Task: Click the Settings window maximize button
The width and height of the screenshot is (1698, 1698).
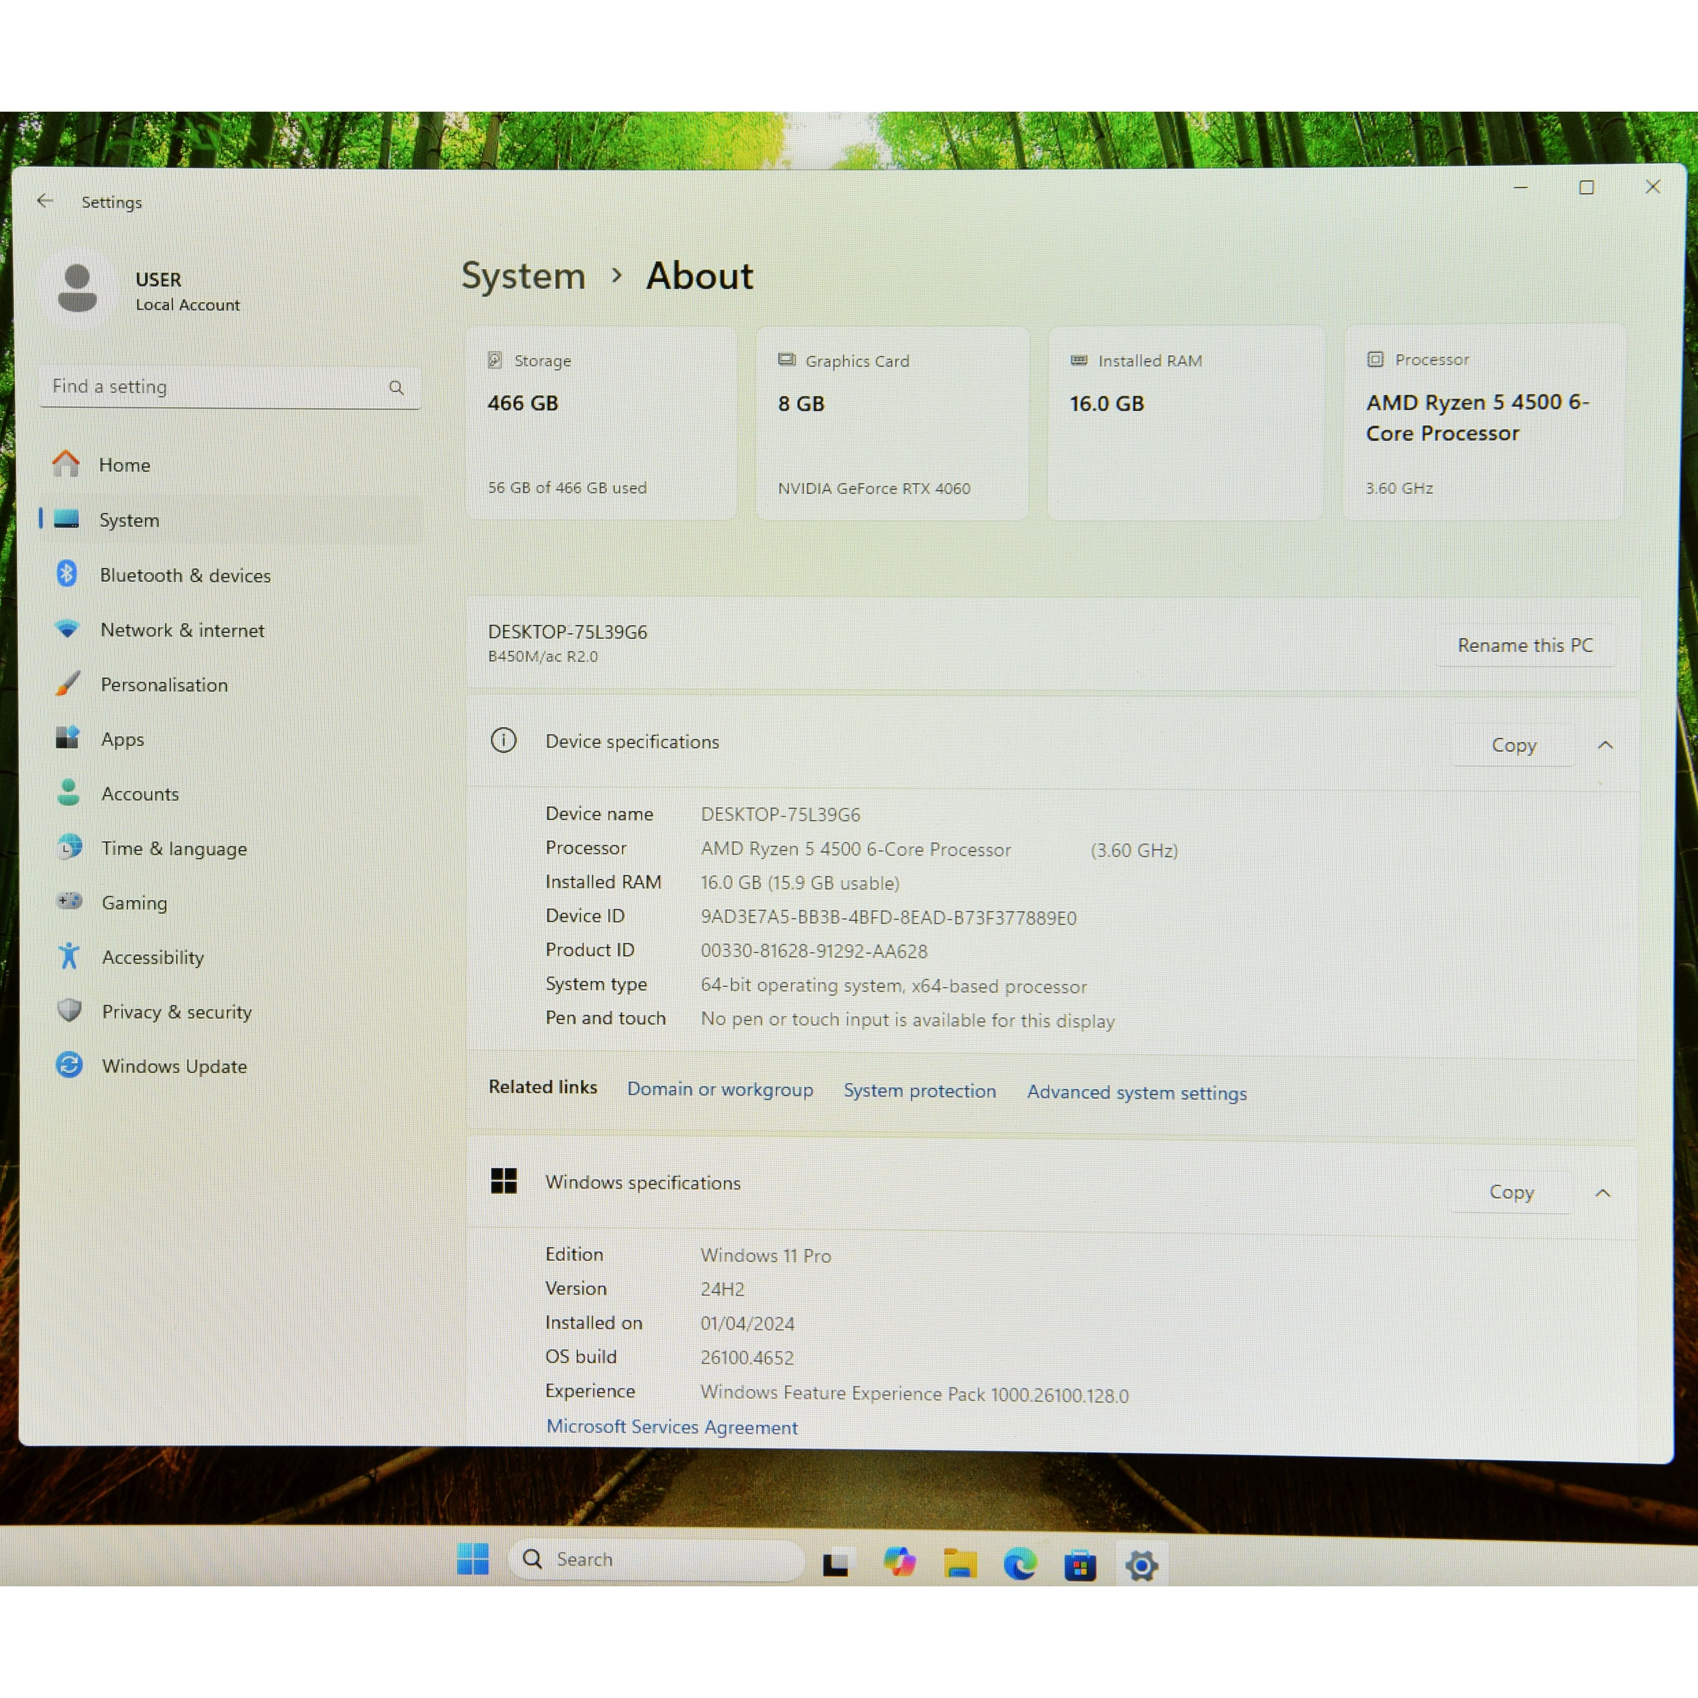Action: (x=1586, y=187)
